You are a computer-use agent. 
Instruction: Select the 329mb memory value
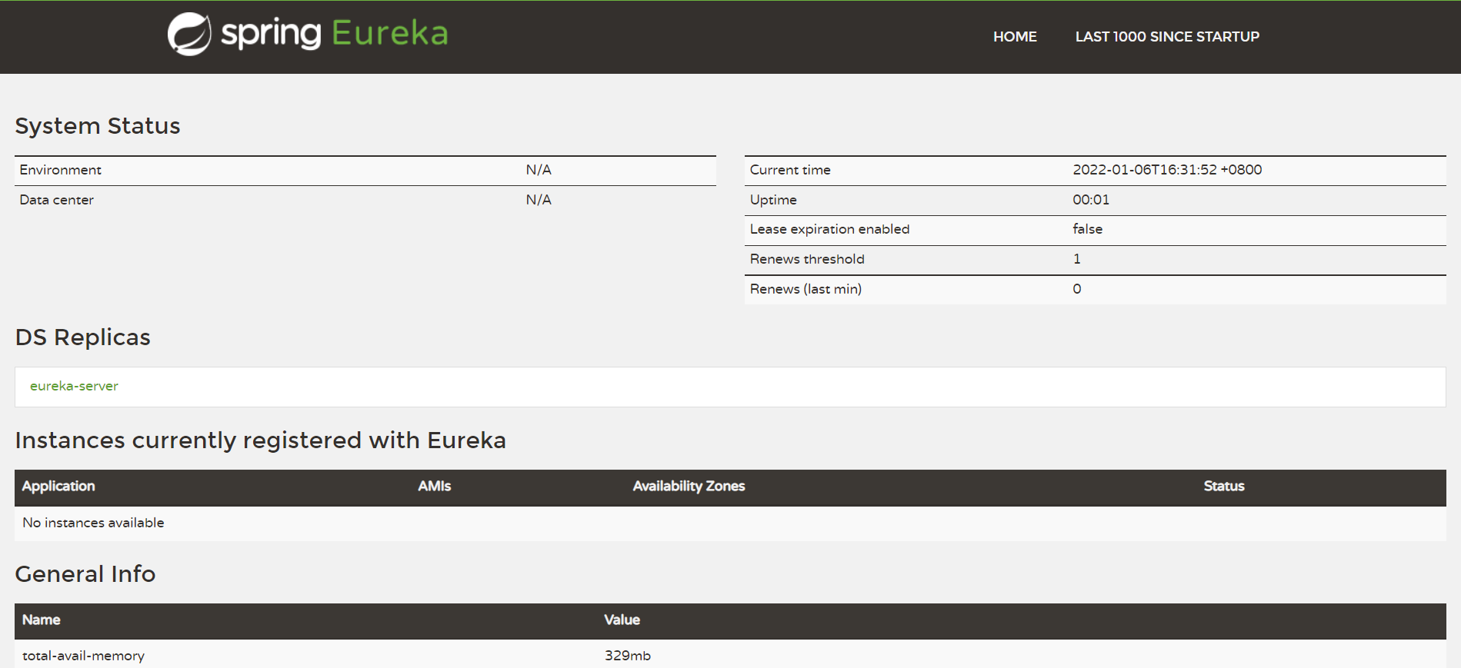click(628, 656)
